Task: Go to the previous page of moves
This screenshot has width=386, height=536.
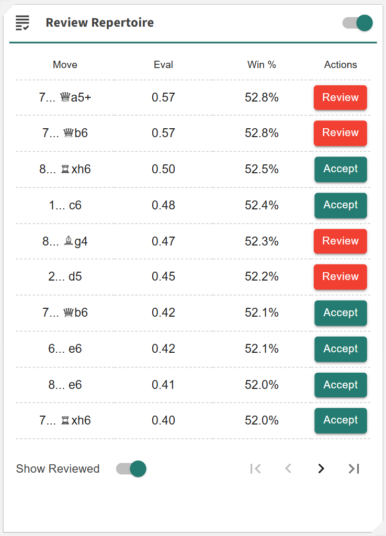Action: 288,468
